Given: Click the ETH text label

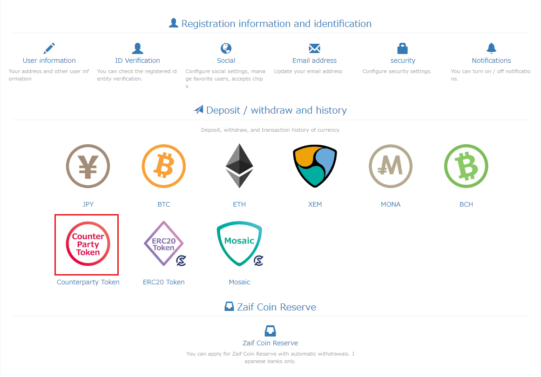Looking at the screenshot, I should click(239, 204).
